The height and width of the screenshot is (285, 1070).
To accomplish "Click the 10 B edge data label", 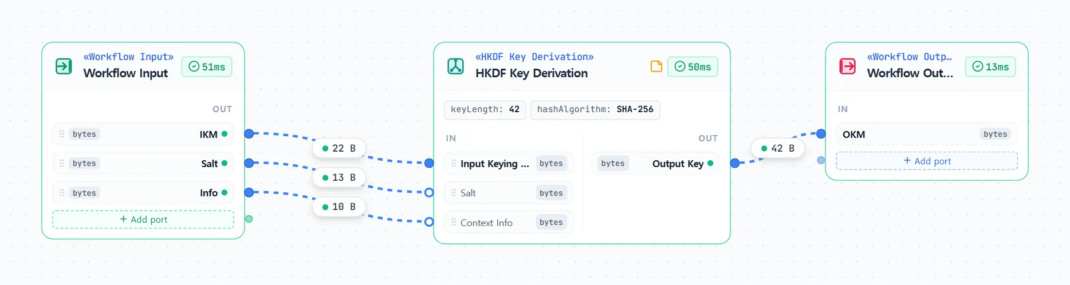I will (x=339, y=207).
